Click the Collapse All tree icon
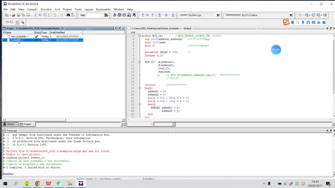The height and width of the screenshot is (188, 335). pos(73,15)
